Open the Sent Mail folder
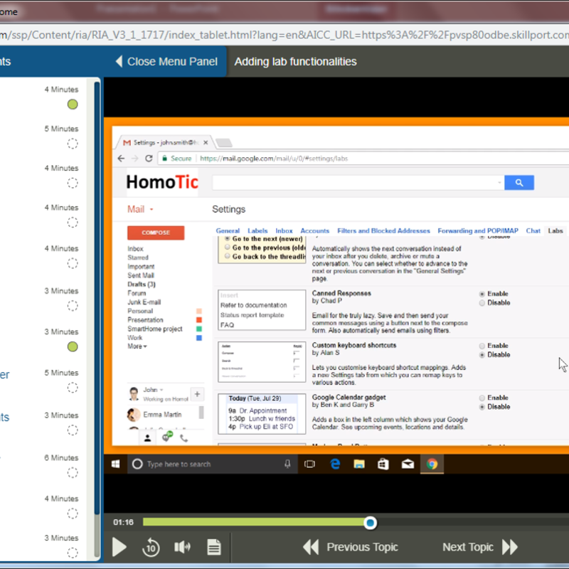Viewport: 569px width, 569px height. pyautogui.click(x=141, y=275)
